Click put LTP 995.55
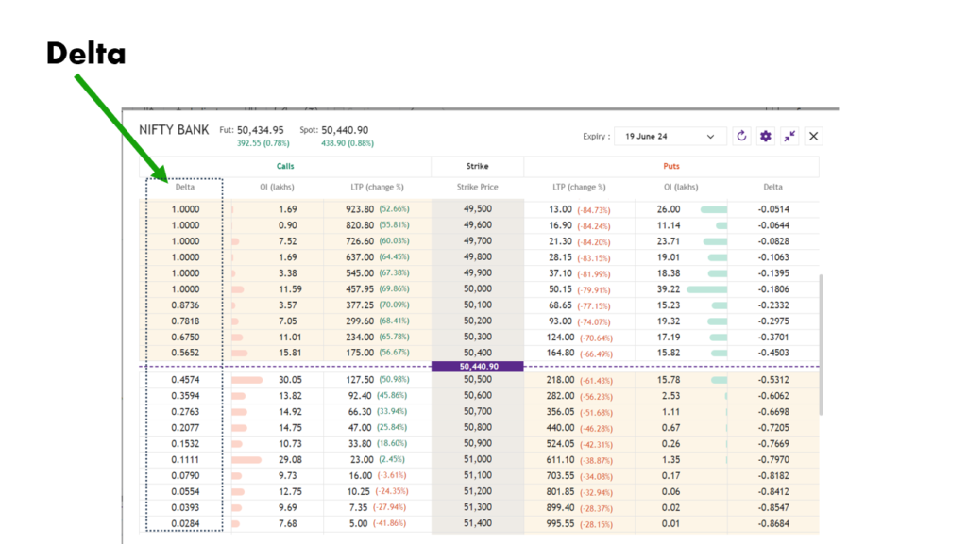 point(561,523)
